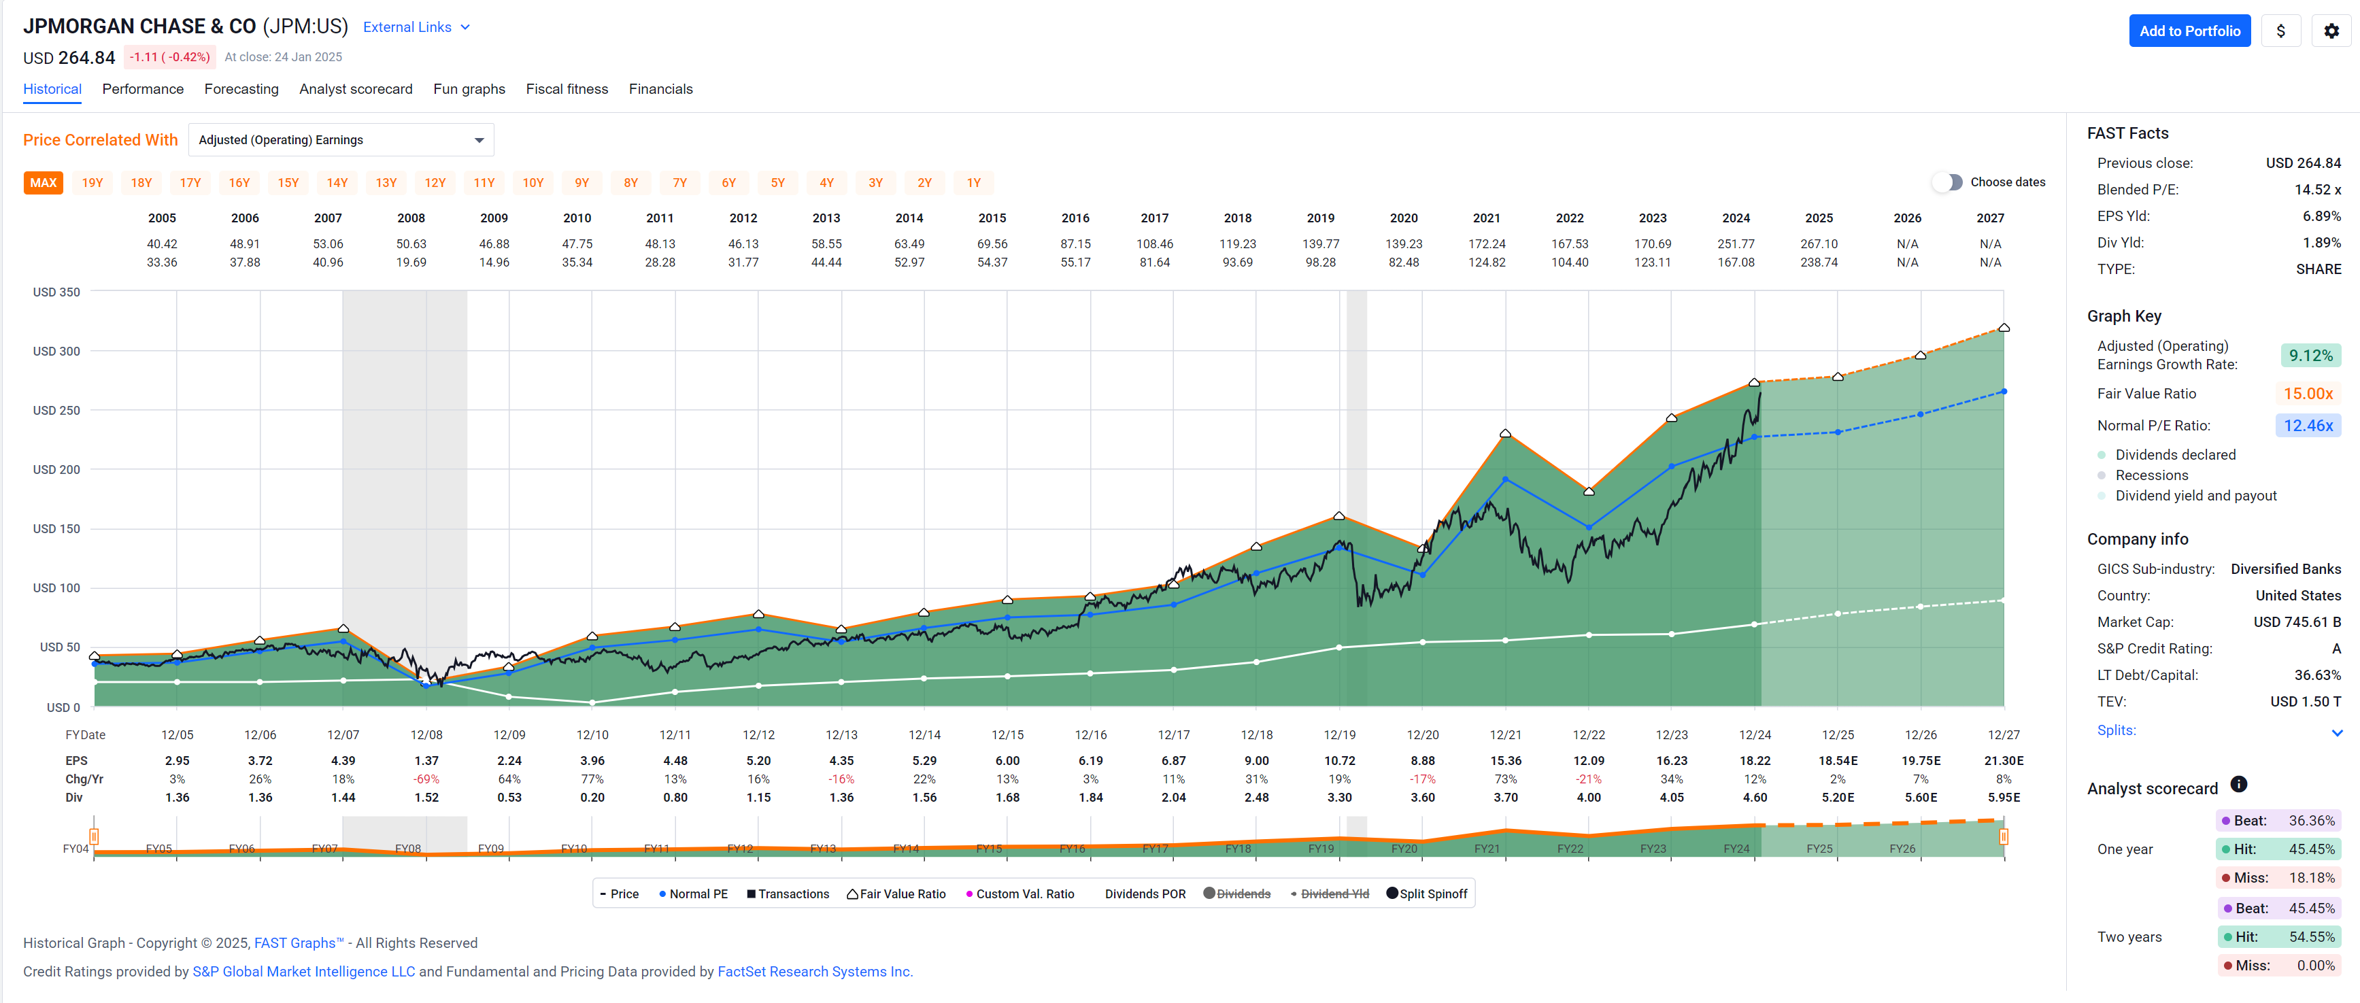
Task: Select the 5Y time range
Action: pyautogui.click(x=778, y=183)
